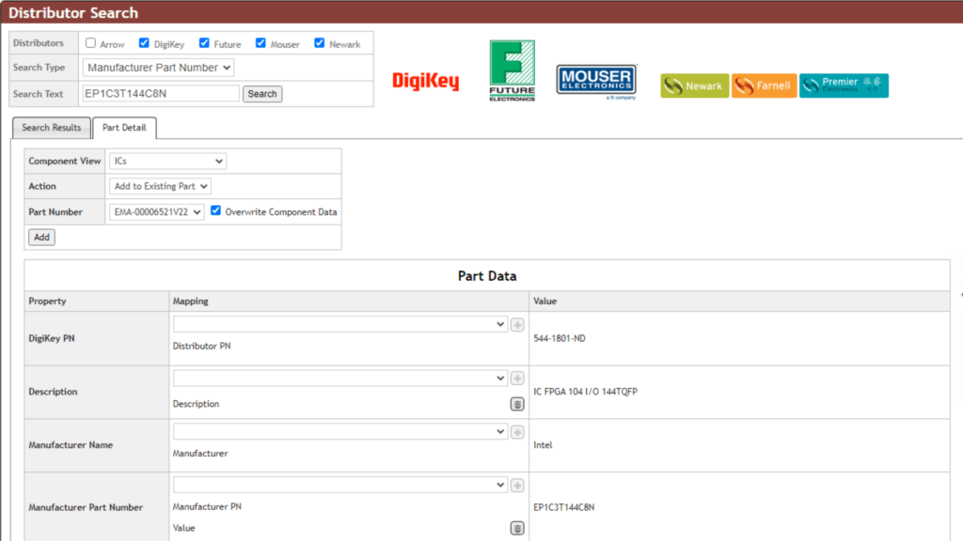This screenshot has height=541, width=963.
Task: Click the green Newark logo badge
Action: [694, 85]
